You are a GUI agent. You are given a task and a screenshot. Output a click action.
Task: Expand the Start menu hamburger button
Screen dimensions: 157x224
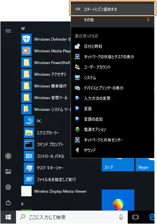click(8, 30)
